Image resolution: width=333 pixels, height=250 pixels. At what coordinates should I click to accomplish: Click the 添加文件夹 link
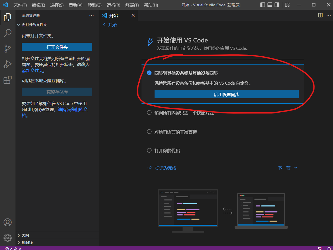tap(32, 70)
